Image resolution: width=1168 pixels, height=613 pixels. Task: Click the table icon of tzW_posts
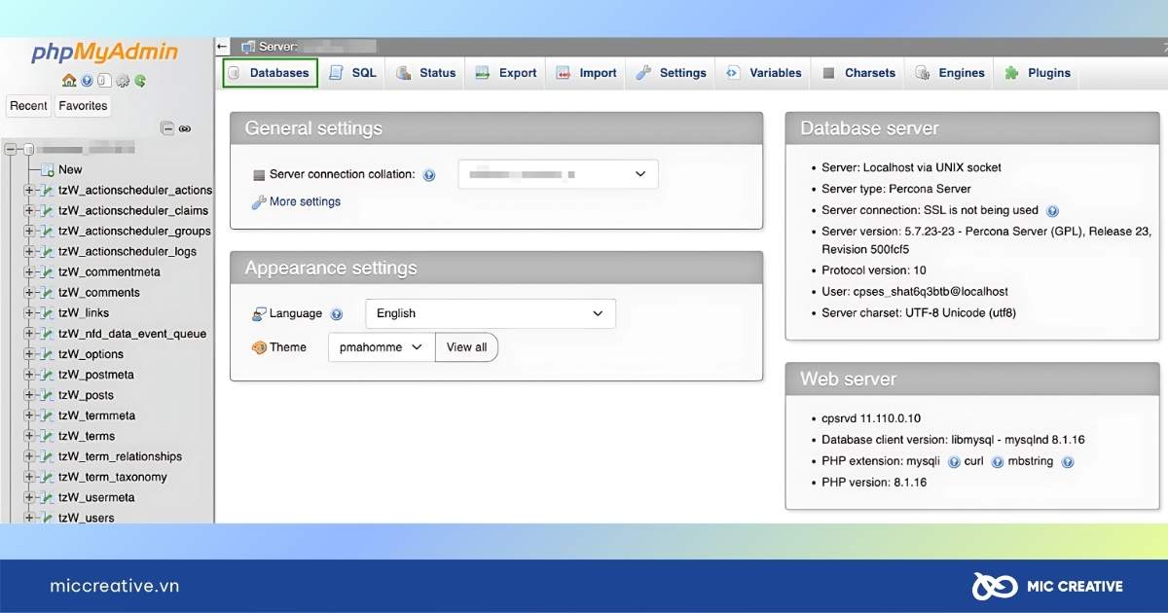pos(46,395)
